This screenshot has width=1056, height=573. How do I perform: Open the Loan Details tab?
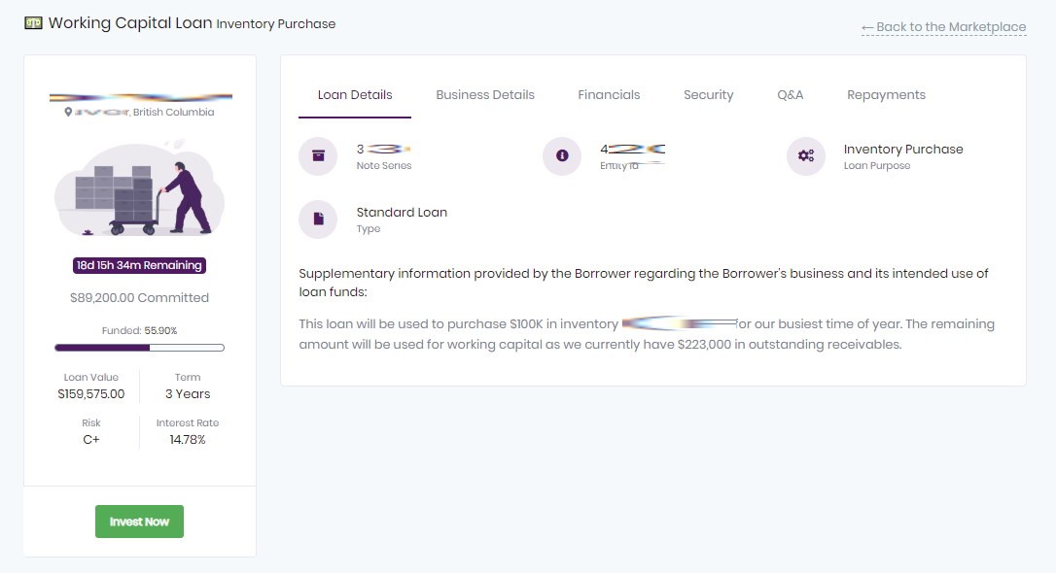pos(355,95)
